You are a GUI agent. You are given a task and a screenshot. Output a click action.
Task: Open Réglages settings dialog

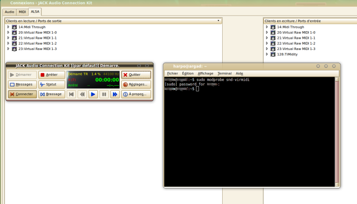click(x=136, y=84)
